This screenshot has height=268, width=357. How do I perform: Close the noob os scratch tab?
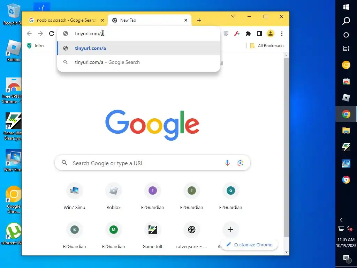click(x=102, y=20)
